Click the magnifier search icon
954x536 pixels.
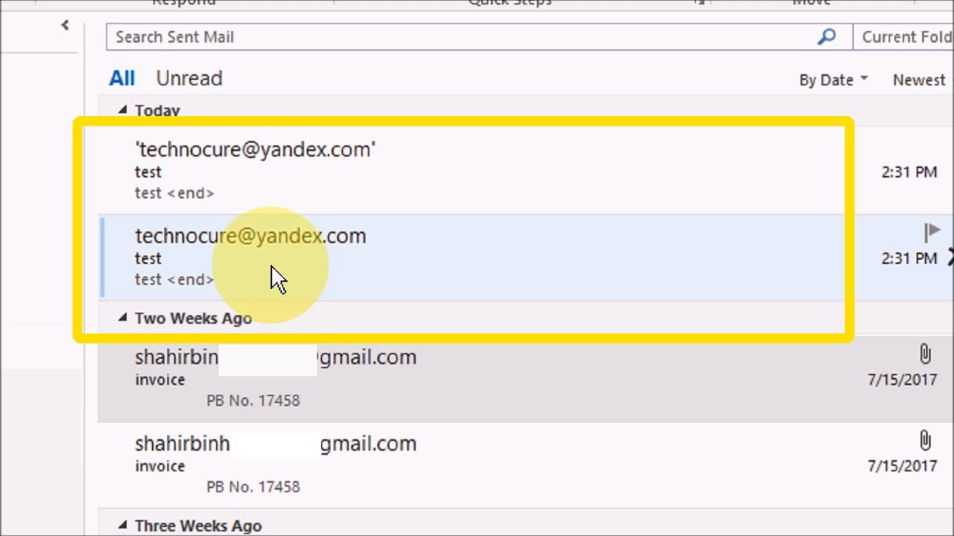pyautogui.click(x=827, y=36)
